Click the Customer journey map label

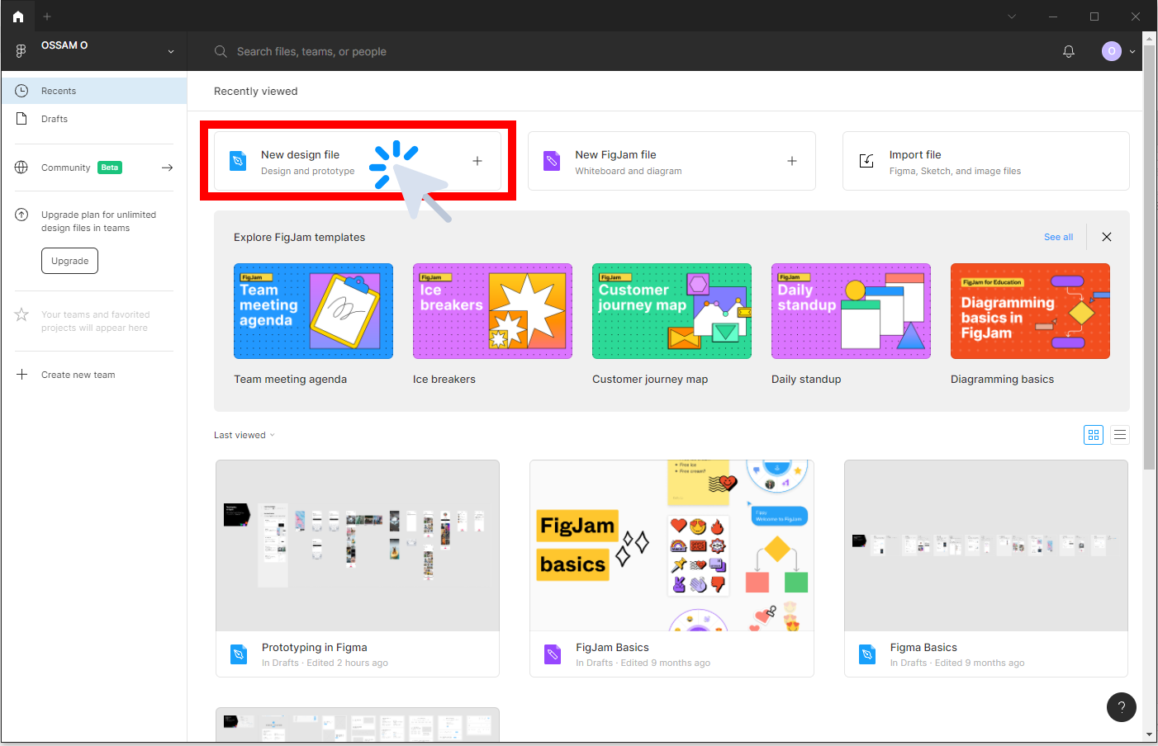tap(650, 380)
